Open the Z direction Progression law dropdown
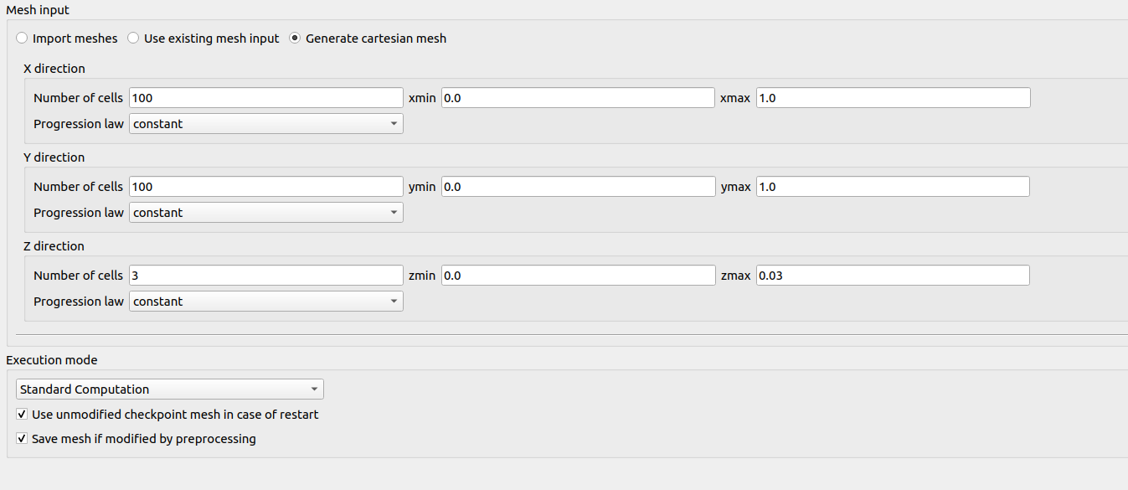This screenshot has width=1128, height=490. (266, 302)
